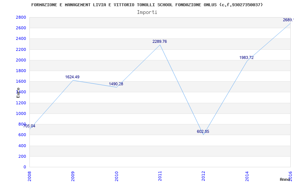Click the 400 y-axis value

point(22,146)
